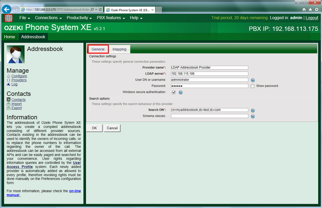
Task: Click the browser forward arrow
Action: tap(16, 10)
